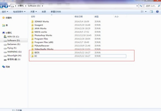Viewport: 161px width, 111px height.
Task: Click the 3DMAX Works folder icon
Action: (32, 21)
